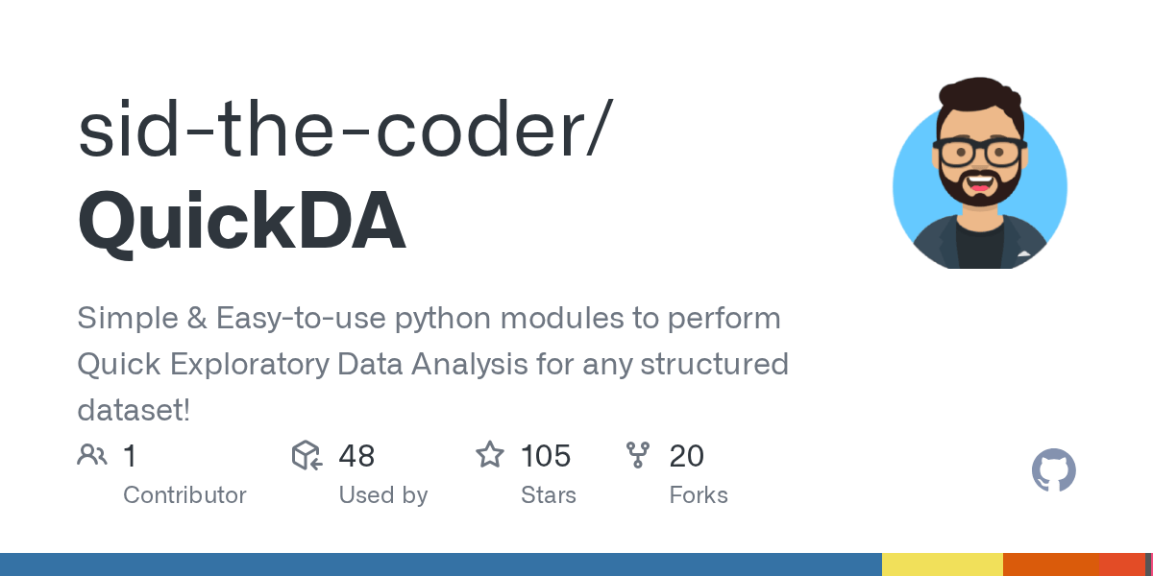Click the contributors people icon

click(92, 455)
